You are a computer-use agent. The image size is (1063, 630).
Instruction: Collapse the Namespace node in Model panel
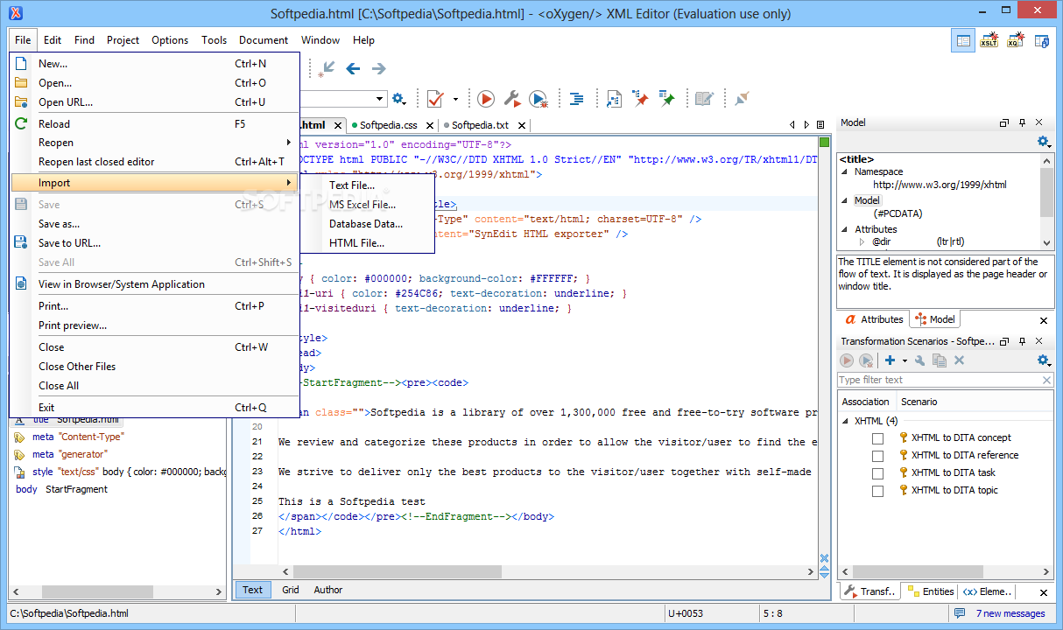coord(846,172)
